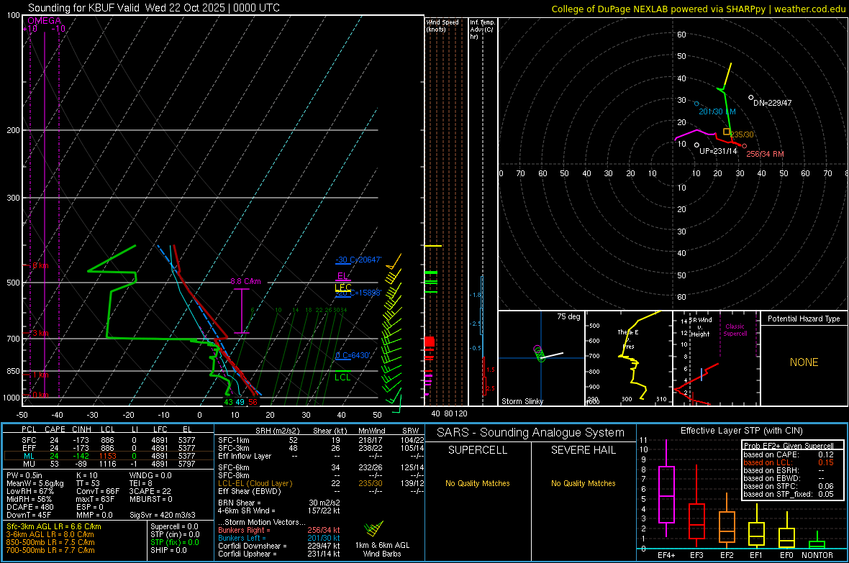Click the Bunkers Left = 201/30 kt line

[x=279, y=538]
